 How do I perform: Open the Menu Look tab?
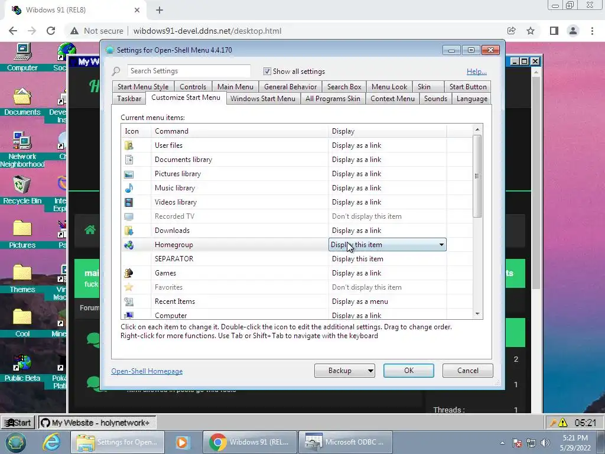(389, 87)
